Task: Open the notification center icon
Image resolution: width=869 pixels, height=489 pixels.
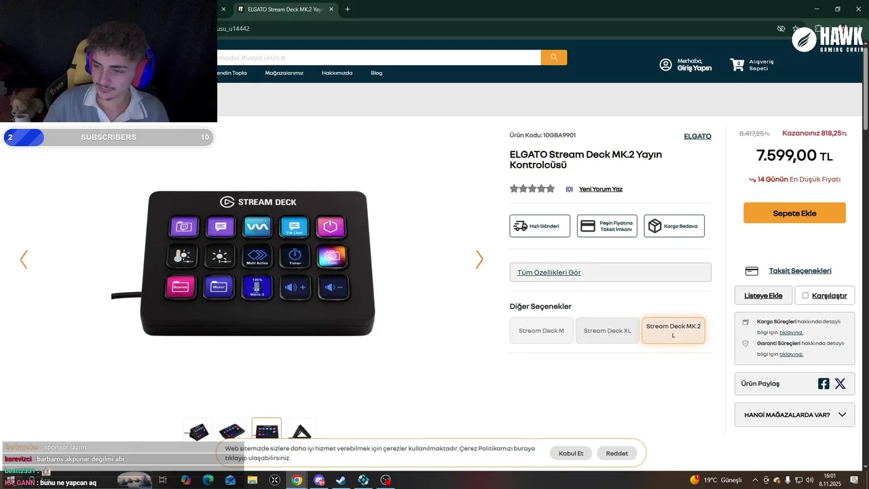Action: [854, 480]
